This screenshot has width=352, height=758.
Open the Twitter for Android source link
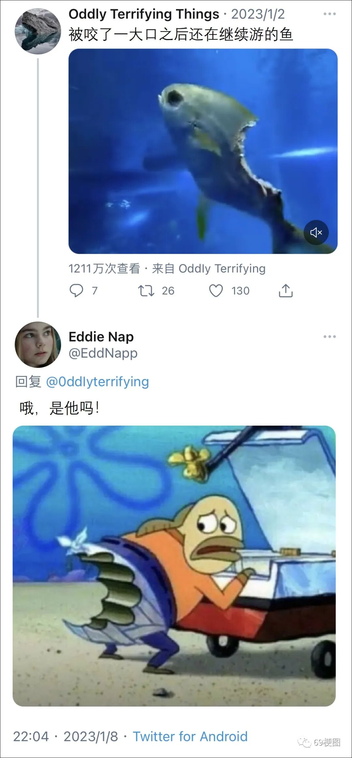point(190,736)
